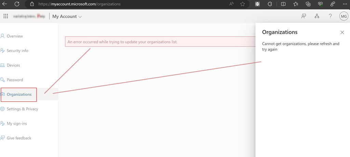This screenshot has height=157, width=350.
Task: Click the Settings & Privacy gear icon
Action: [2, 109]
